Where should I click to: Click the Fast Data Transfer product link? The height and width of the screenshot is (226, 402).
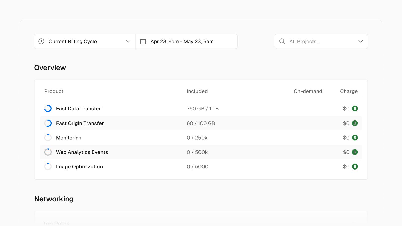pos(78,109)
